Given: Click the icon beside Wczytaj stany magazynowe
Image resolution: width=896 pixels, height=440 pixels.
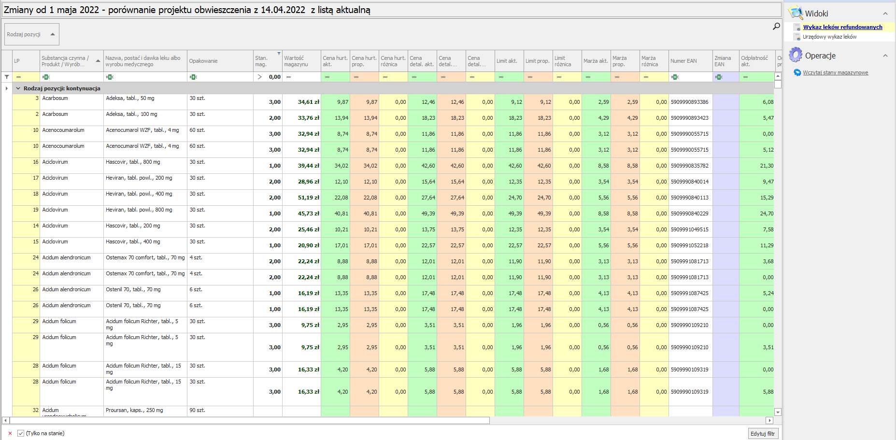Looking at the screenshot, I should pyautogui.click(x=797, y=72).
